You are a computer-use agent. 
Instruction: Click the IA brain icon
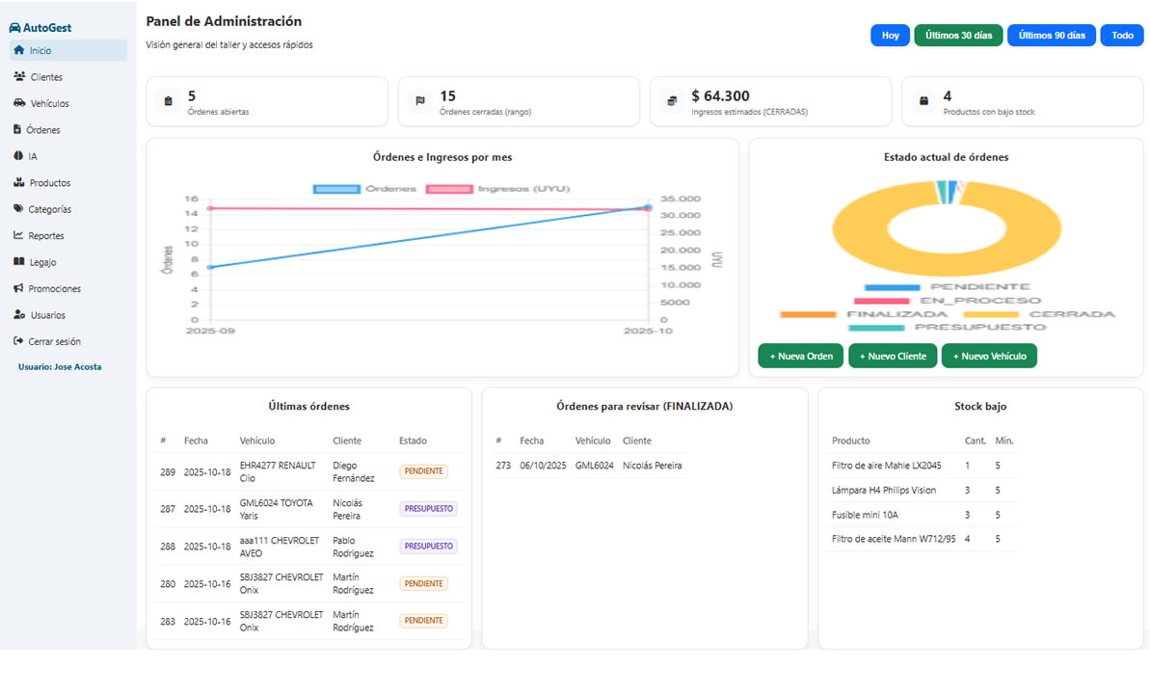18,156
